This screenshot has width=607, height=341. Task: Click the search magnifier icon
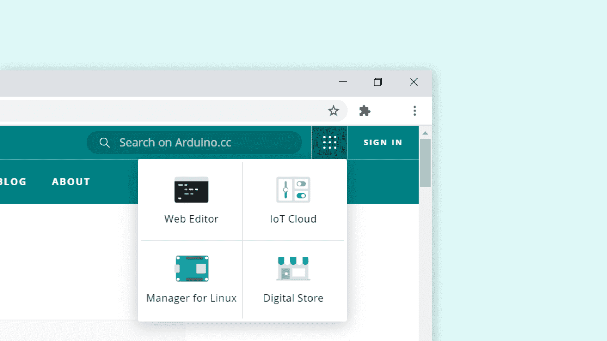pyautogui.click(x=104, y=142)
